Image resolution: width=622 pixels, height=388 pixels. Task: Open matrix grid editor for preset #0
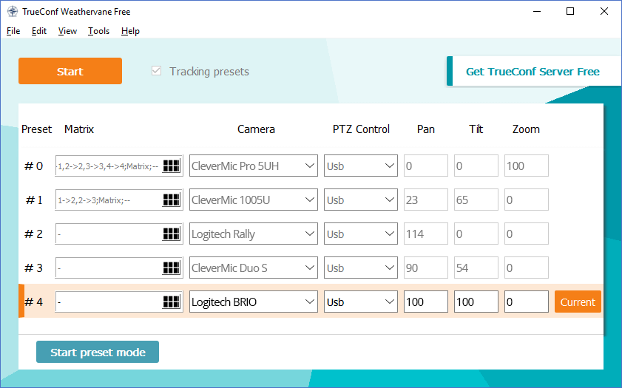(172, 166)
